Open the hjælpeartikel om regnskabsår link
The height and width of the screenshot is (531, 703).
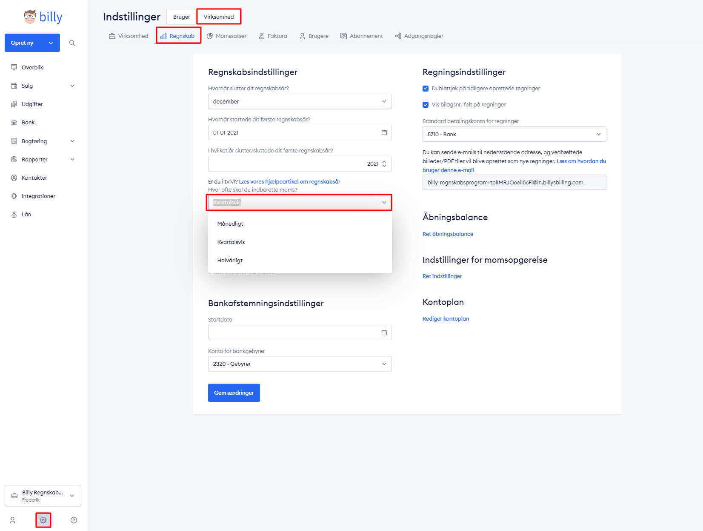289,182
